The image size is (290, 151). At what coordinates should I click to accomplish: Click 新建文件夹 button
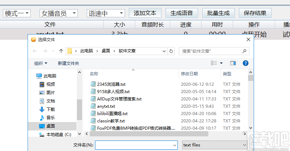(x=68, y=63)
